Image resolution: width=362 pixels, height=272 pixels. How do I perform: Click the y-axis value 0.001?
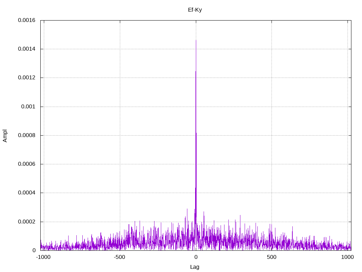pyautogui.click(x=28, y=107)
